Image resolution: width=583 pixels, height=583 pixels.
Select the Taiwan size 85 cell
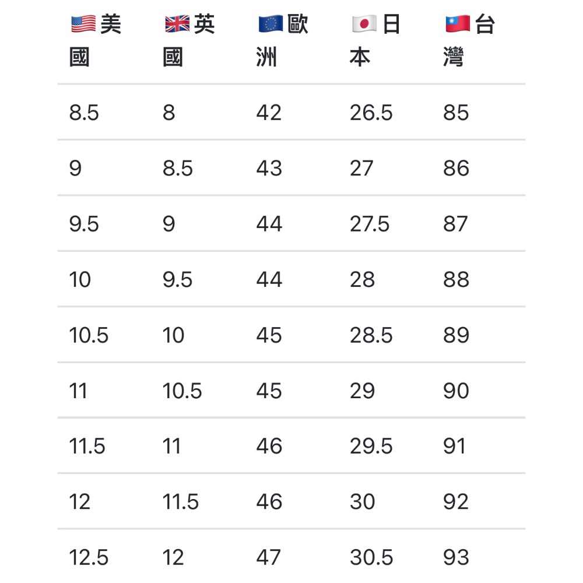click(455, 113)
